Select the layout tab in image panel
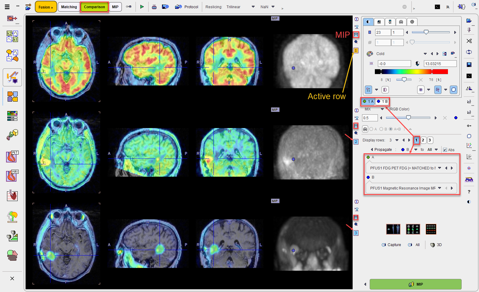479x292 pixels. 379,22
